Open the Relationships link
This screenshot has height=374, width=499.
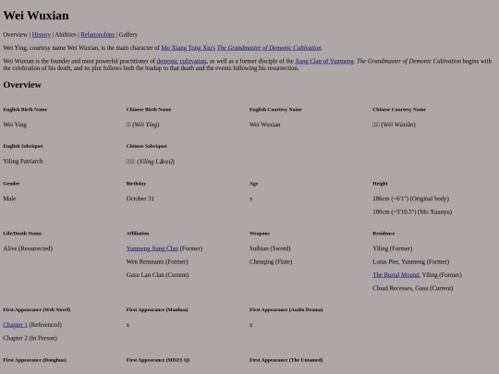[97, 35]
